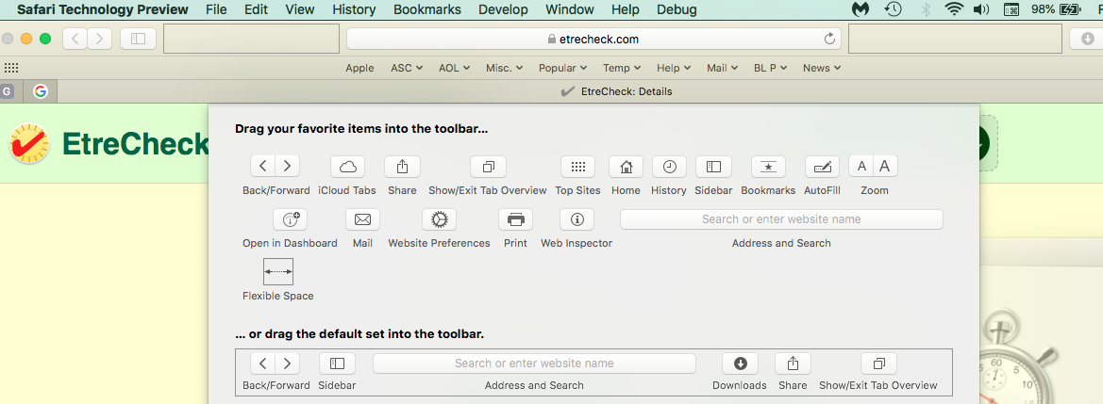Image resolution: width=1103 pixels, height=404 pixels.
Task: Click the History clock icon in palette
Action: coord(669,167)
